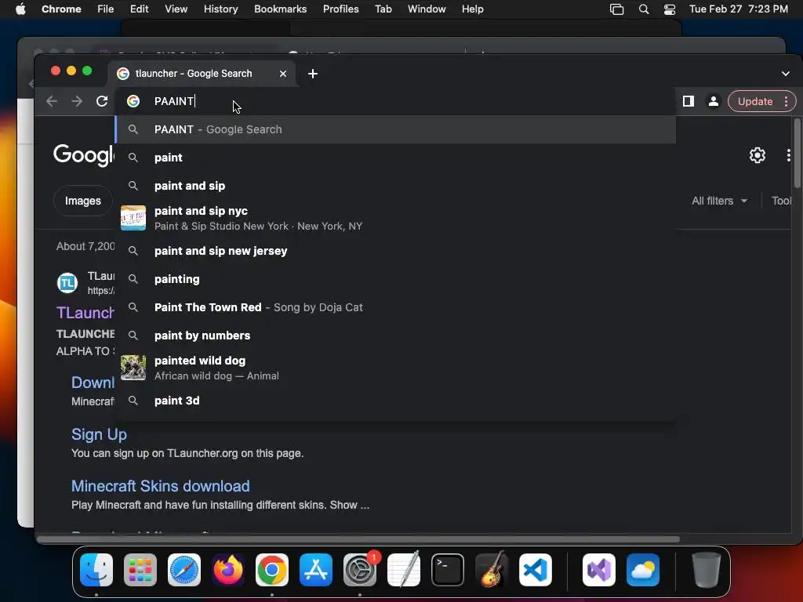Click the screen mirroring icon in menu bar
The height and width of the screenshot is (602, 803).
(x=616, y=9)
